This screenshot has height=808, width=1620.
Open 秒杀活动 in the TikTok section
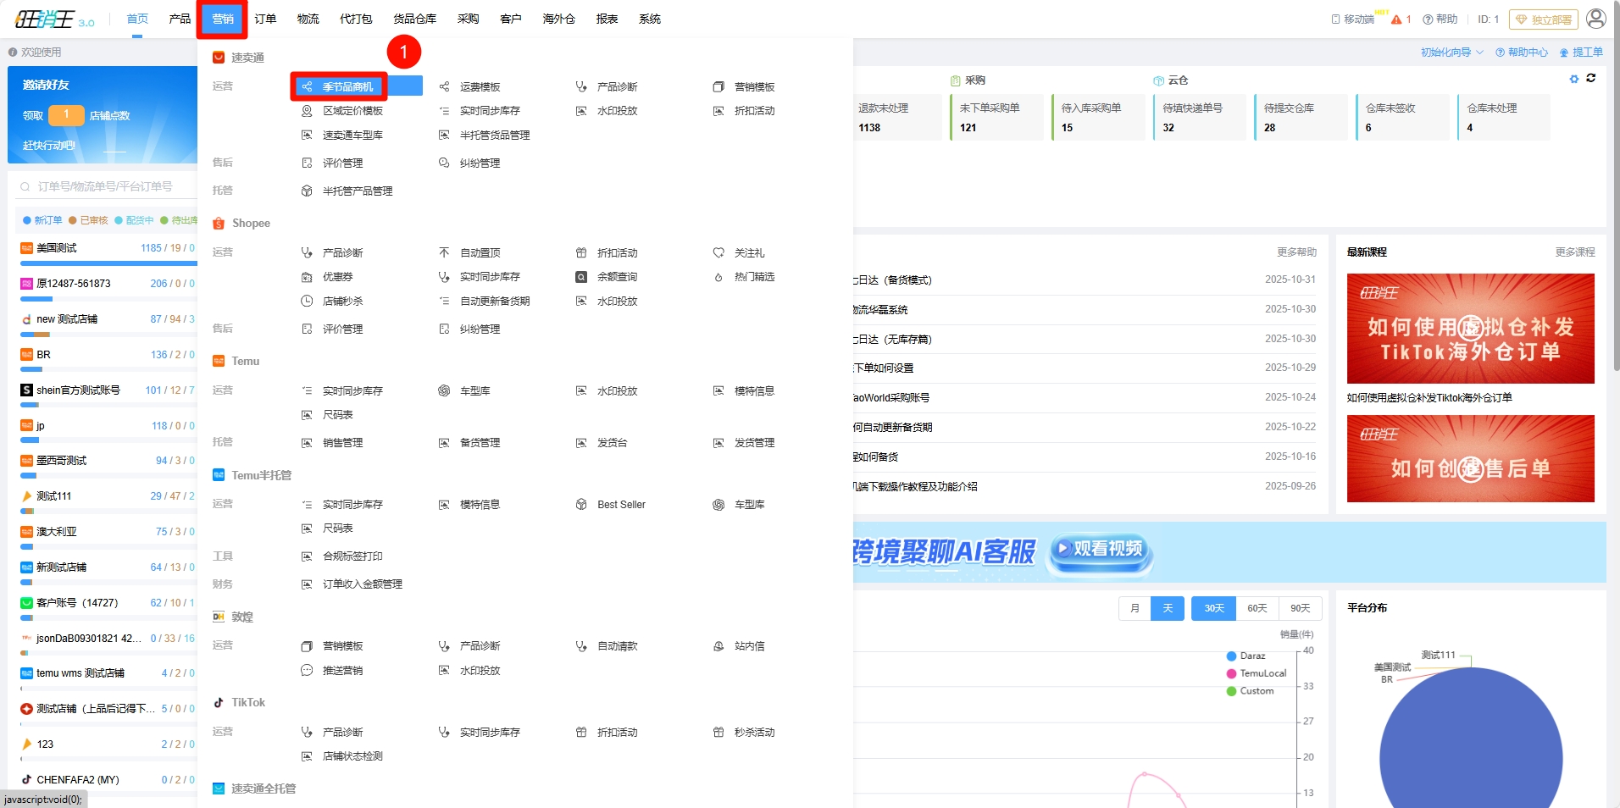(753, 733)
